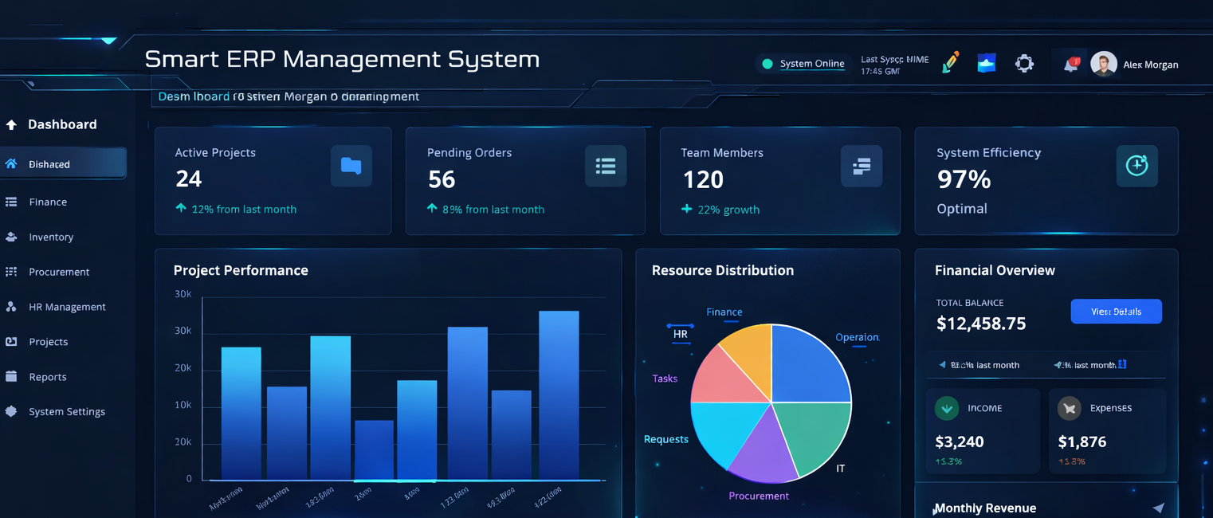Screen dimensions: 1213x518
Task: Open the notifications bell icon
Action: [x=1069, y=64]
